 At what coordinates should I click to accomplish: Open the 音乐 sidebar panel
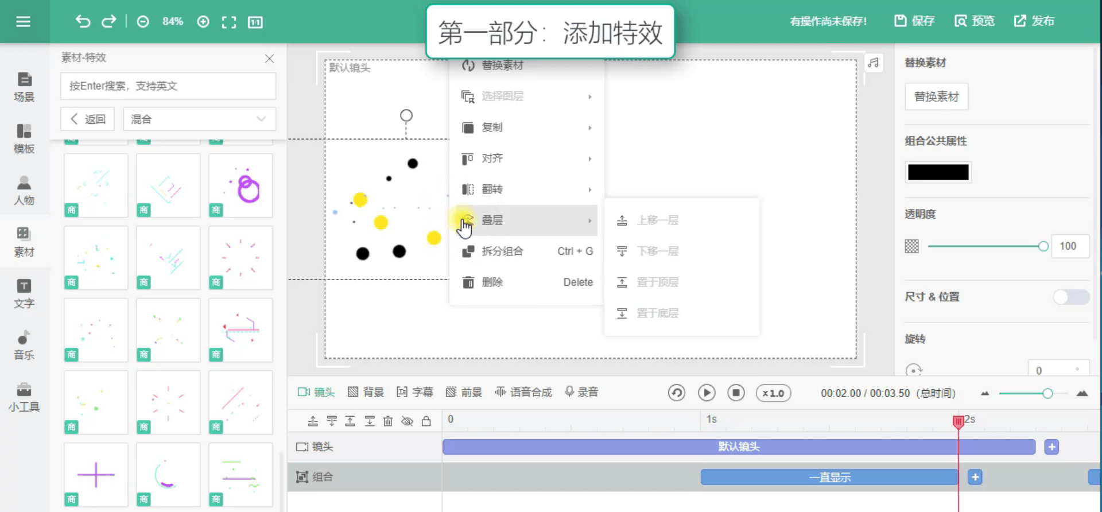pos(24,346)
